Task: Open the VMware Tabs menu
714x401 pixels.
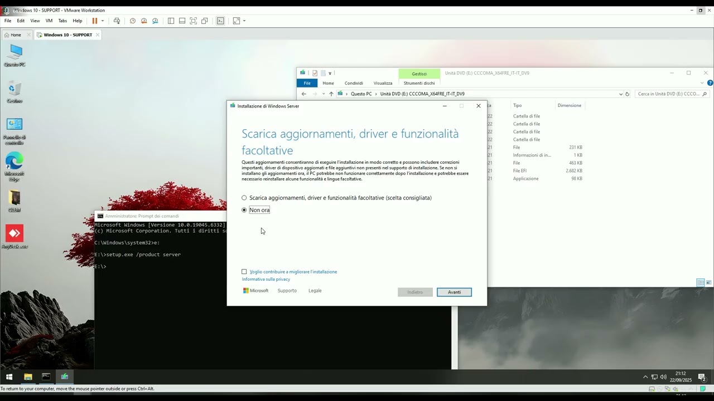Action: click(62, 21)
